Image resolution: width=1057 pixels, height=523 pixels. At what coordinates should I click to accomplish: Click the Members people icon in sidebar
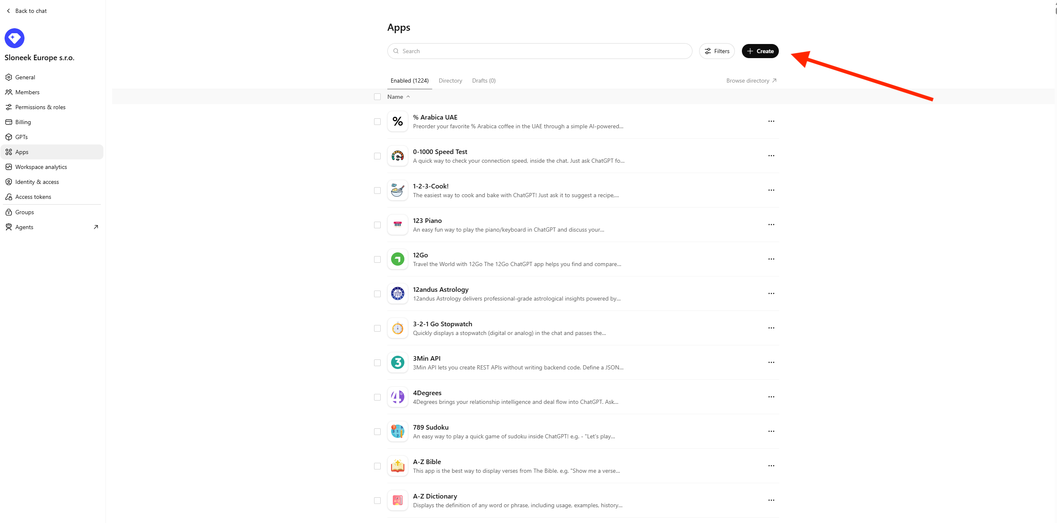pyautogui.click(x=9, y=92)
